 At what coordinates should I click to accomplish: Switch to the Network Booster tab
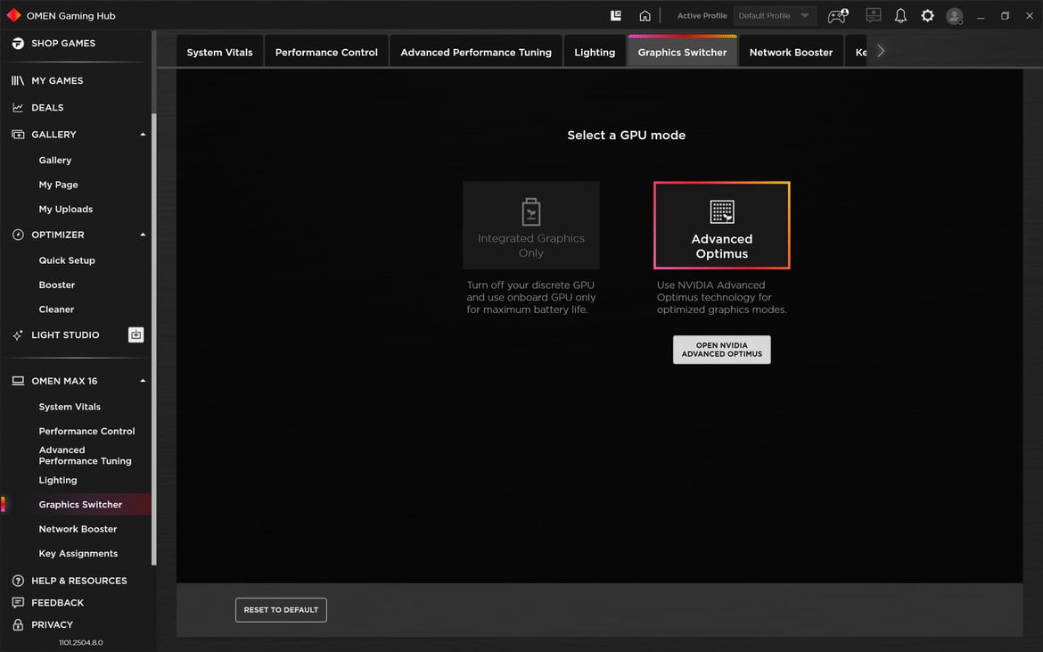(791, 52)
